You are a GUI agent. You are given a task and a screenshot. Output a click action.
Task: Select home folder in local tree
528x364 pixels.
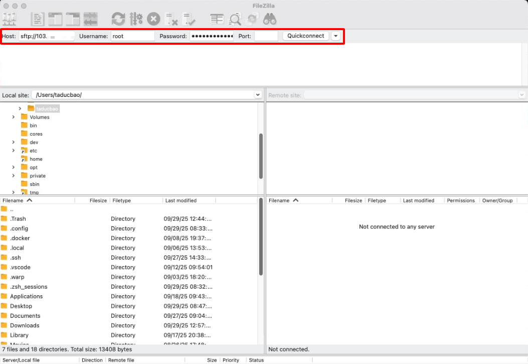click(x=36, y=159)
